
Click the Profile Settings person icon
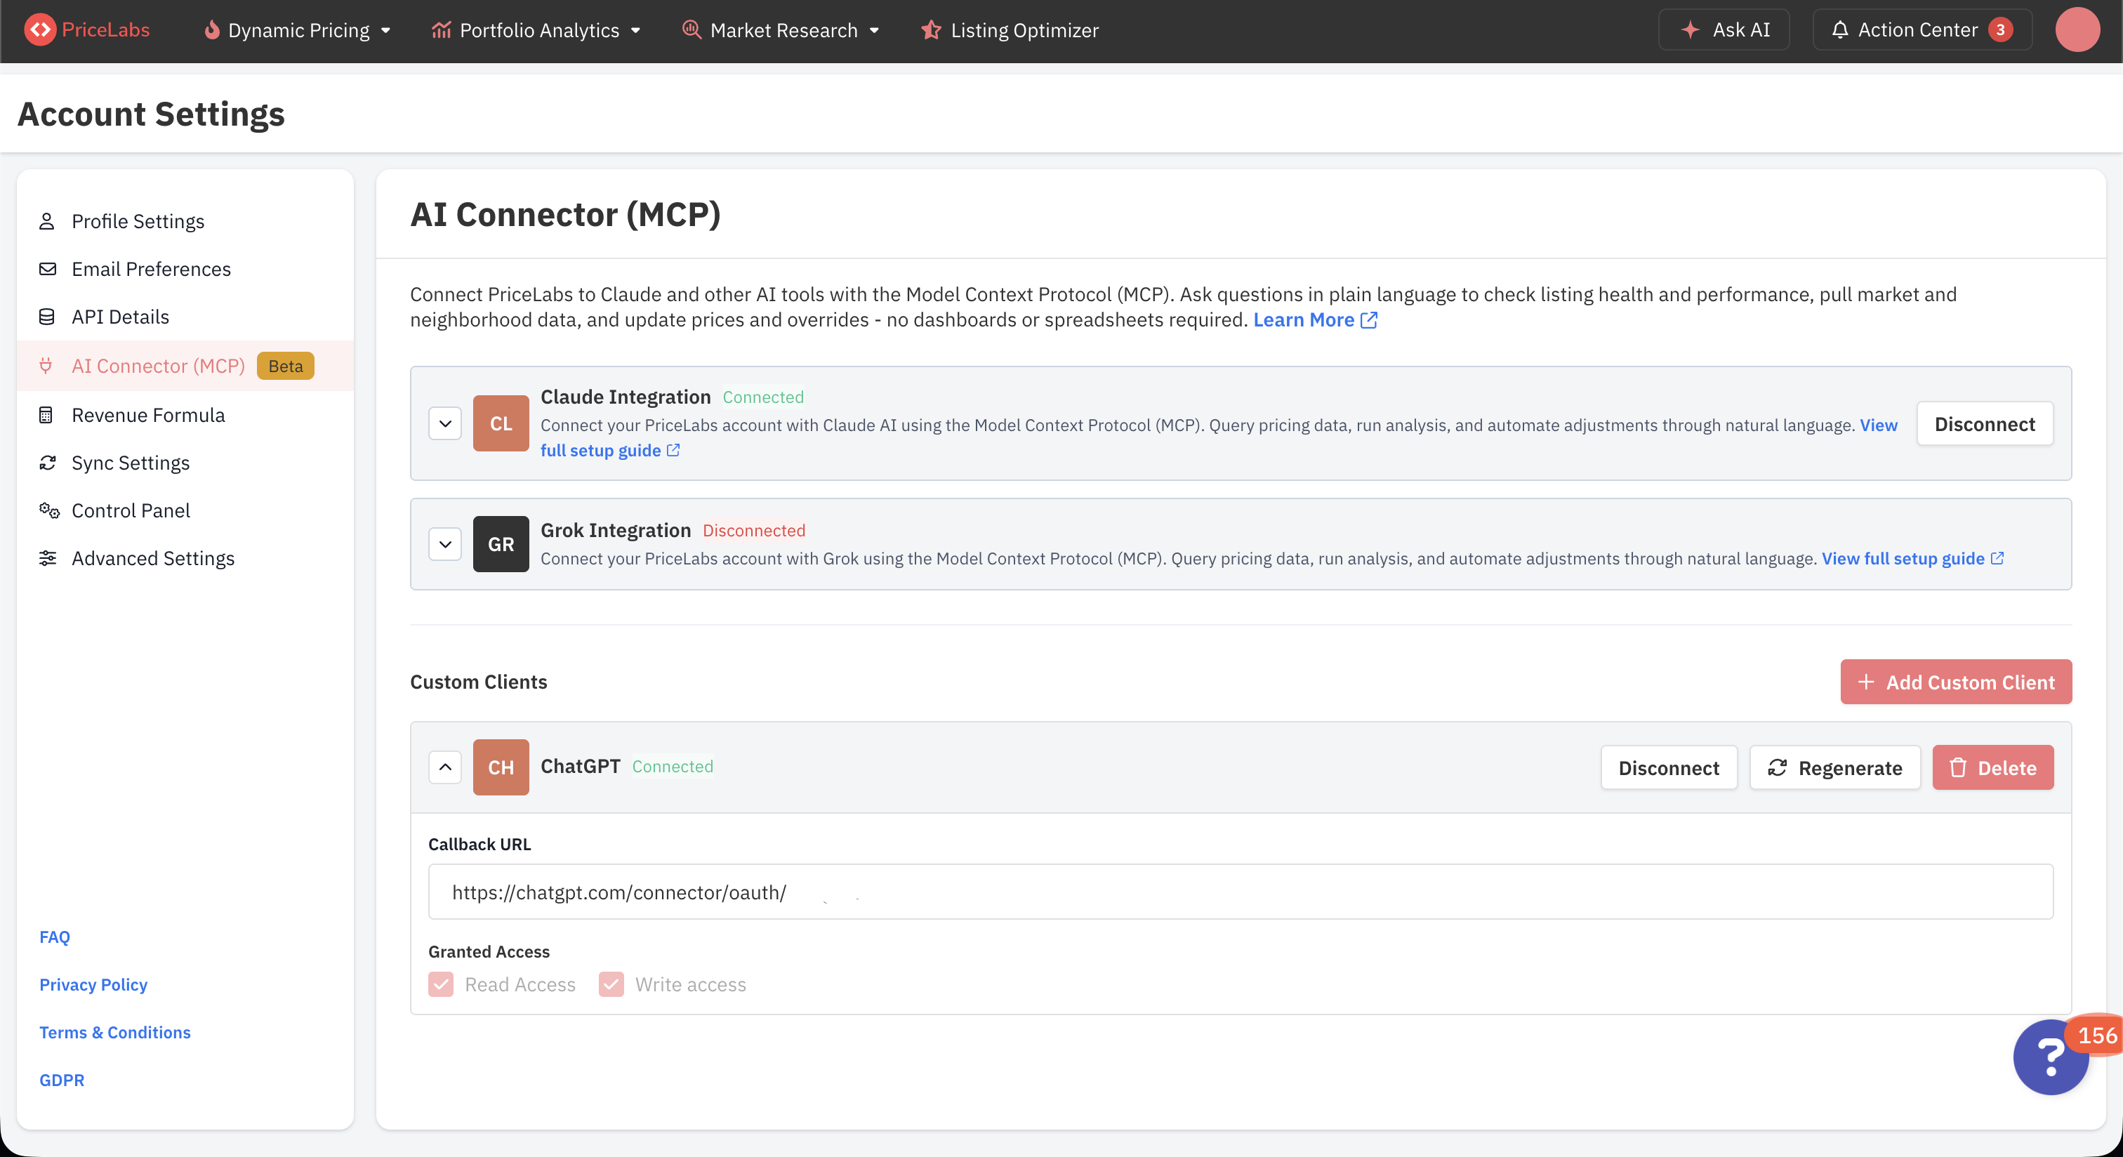(47, 221)
